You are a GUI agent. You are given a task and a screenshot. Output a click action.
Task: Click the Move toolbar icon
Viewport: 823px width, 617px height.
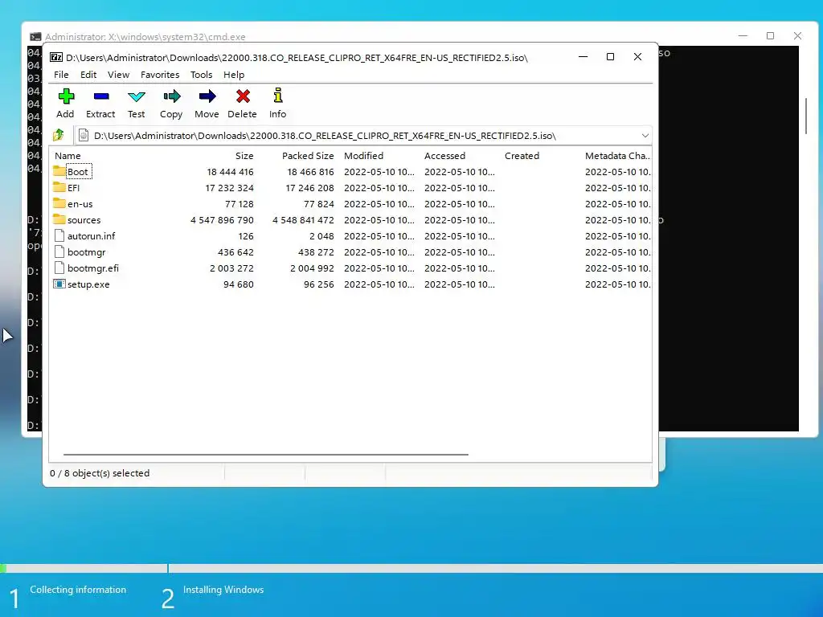click(207, 96)
